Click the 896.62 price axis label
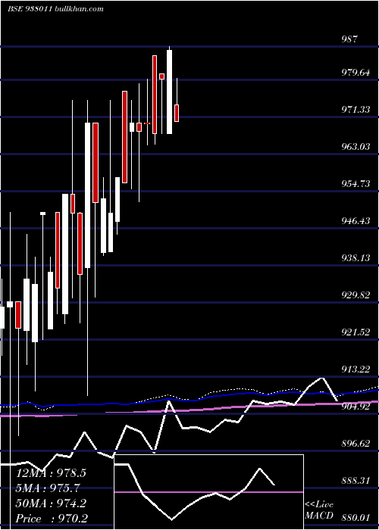The height and width of the screenshot is (530, 379). (x=356, y=444)
